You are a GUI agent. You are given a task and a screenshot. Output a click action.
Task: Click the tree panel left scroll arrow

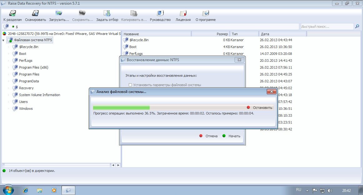113,165
